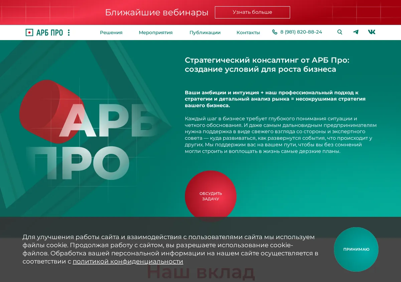Image resolution: width=401 pixels, height=282 pixels.
Task: Go to homepage via АРБ ПРО logo text
Action: pyautogui.click(x=49, y=32)
